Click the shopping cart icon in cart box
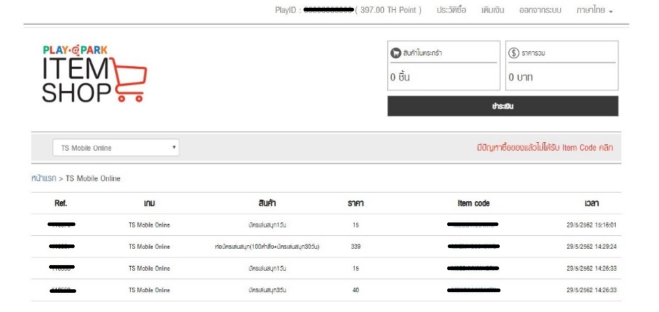The width and height of the screenshot is (659, 312). point(395,53)
